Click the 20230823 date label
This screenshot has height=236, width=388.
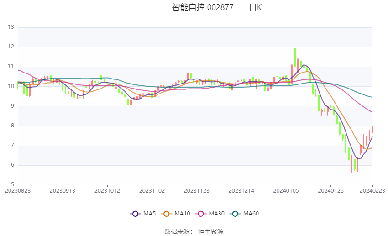point(18,191)
